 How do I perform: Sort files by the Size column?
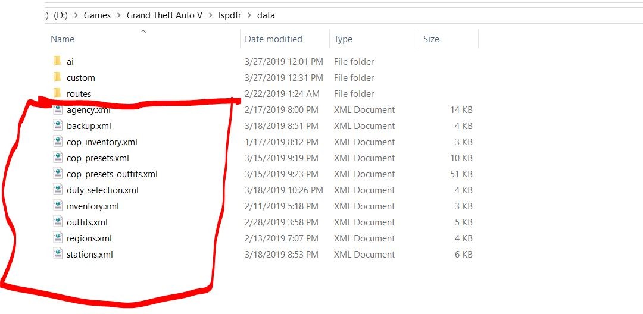click(x=431, y=39)
